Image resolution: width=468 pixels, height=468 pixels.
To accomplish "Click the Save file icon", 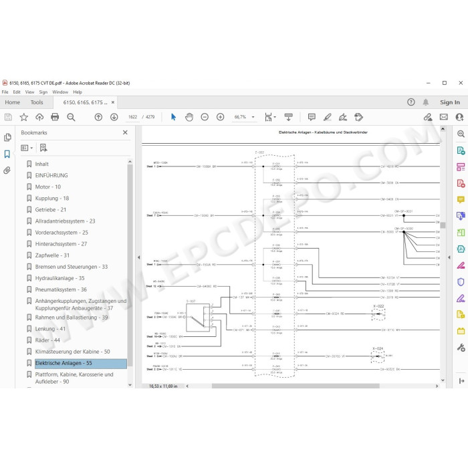I will (8, 117).
